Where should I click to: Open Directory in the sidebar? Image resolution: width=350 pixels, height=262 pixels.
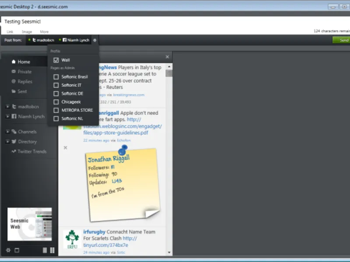28,141
